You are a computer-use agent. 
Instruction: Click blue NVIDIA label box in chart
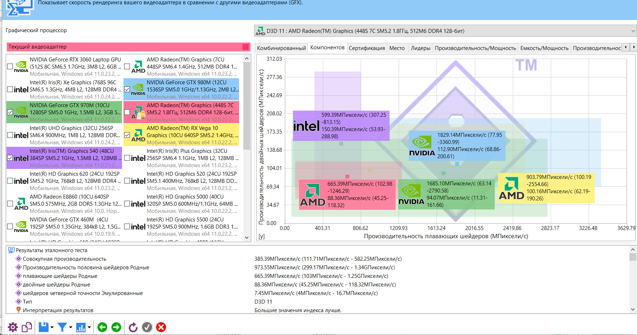pyautogui.click(x=457, y=146)
